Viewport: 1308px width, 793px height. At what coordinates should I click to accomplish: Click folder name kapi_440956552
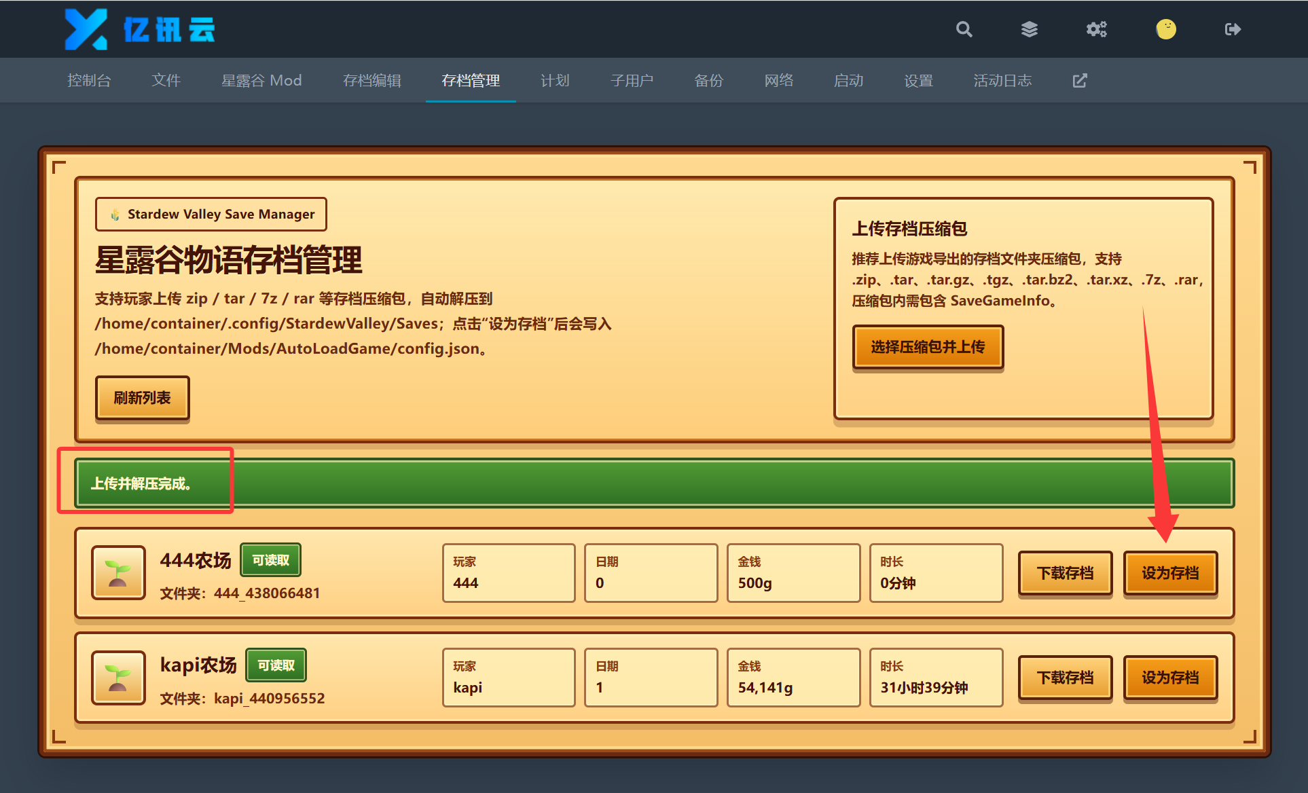click(270, 699)
